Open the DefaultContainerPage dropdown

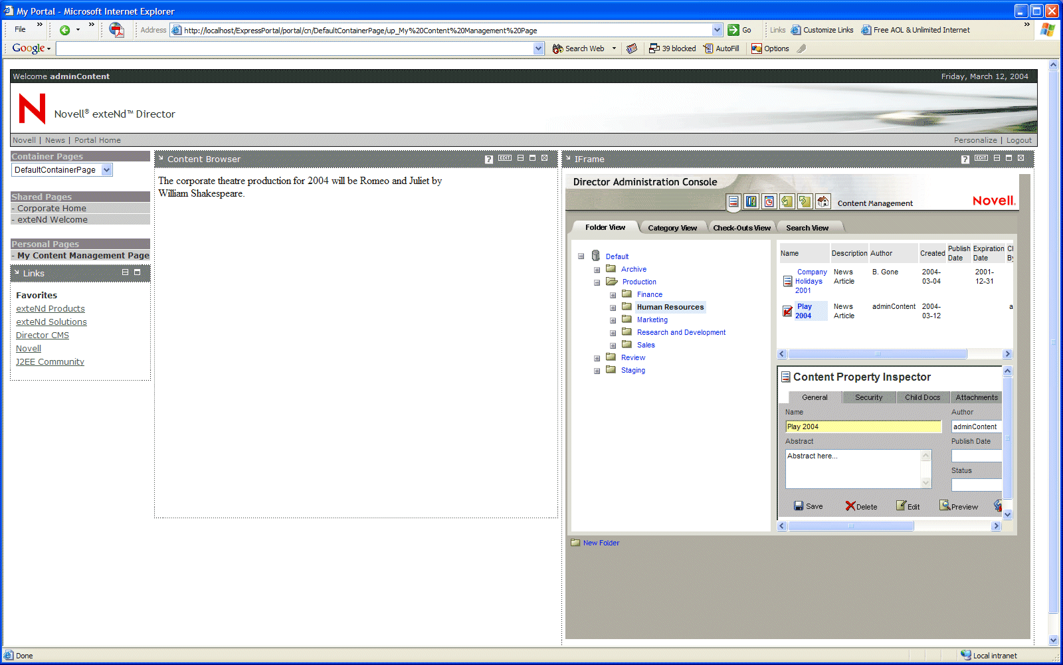point(107,170)
